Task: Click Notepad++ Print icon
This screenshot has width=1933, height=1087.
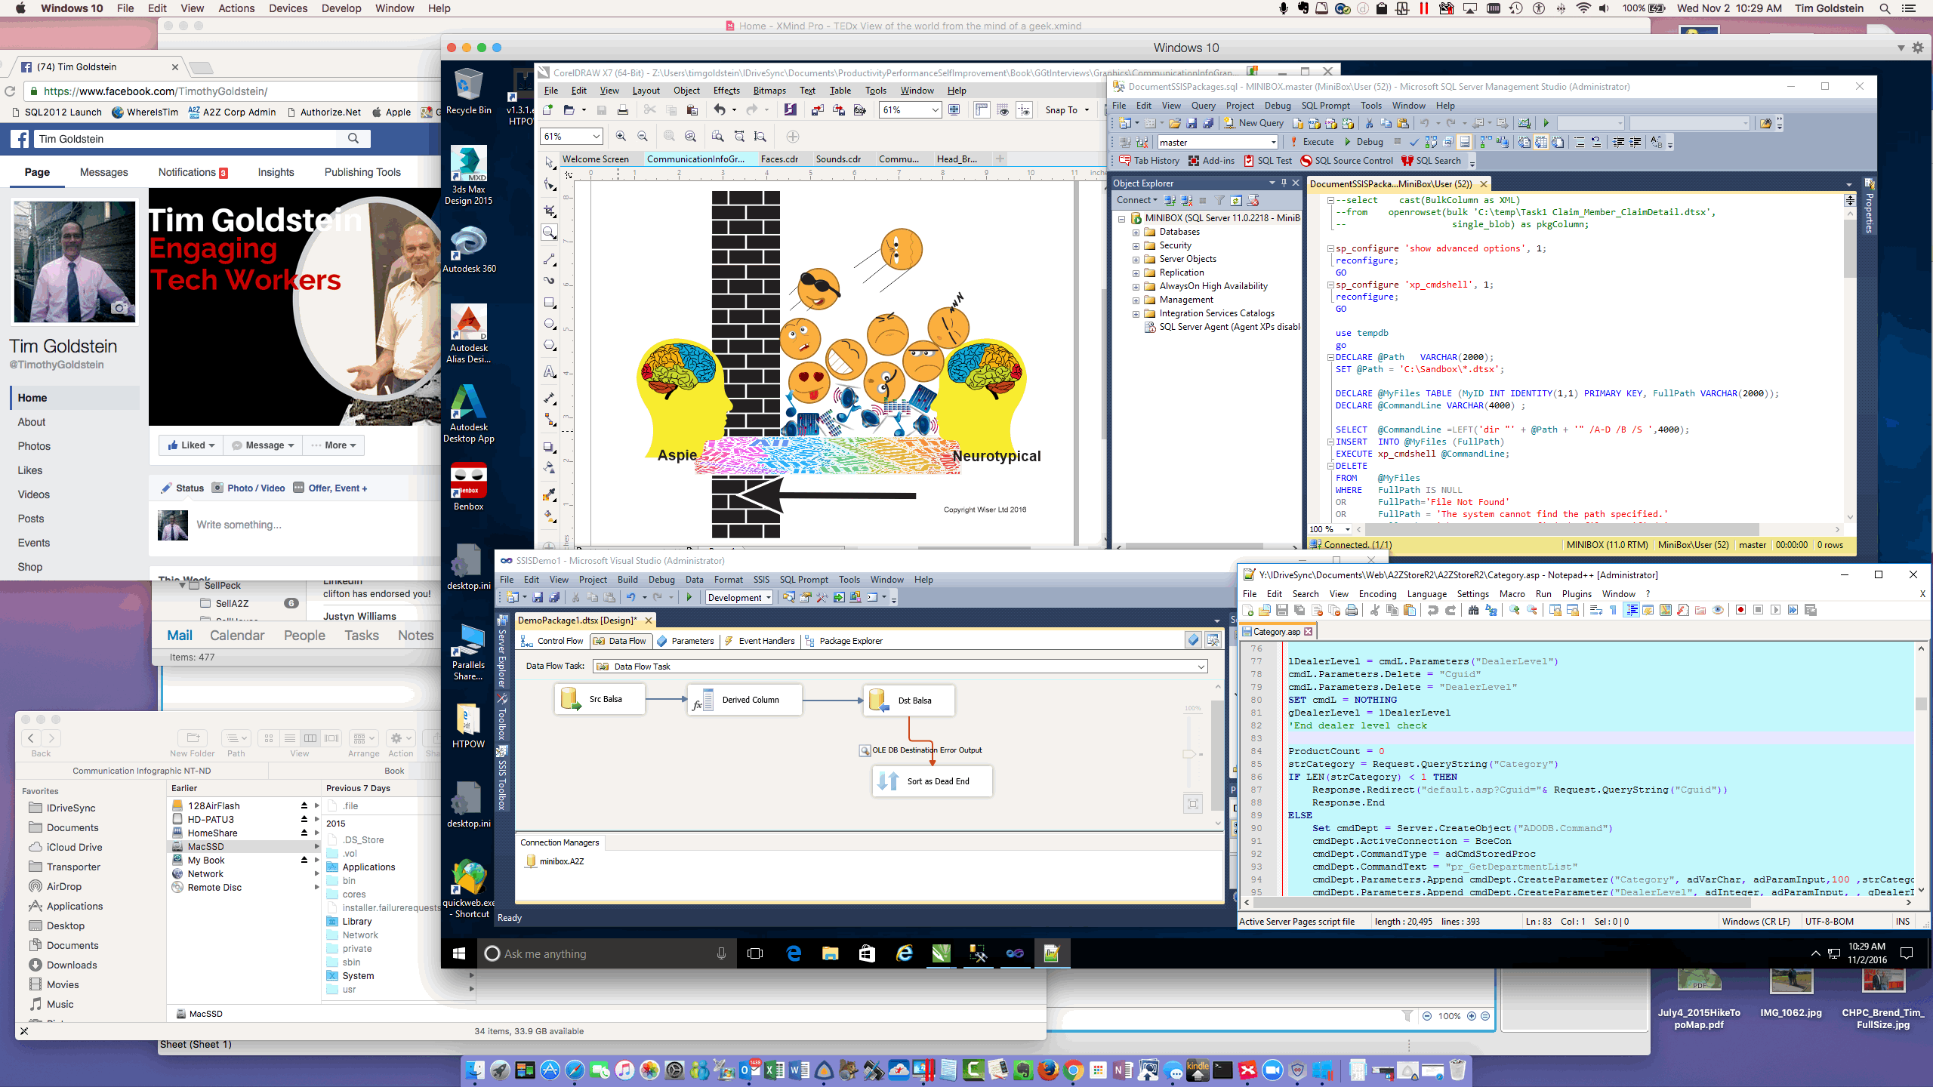Action: point(1352,610)
